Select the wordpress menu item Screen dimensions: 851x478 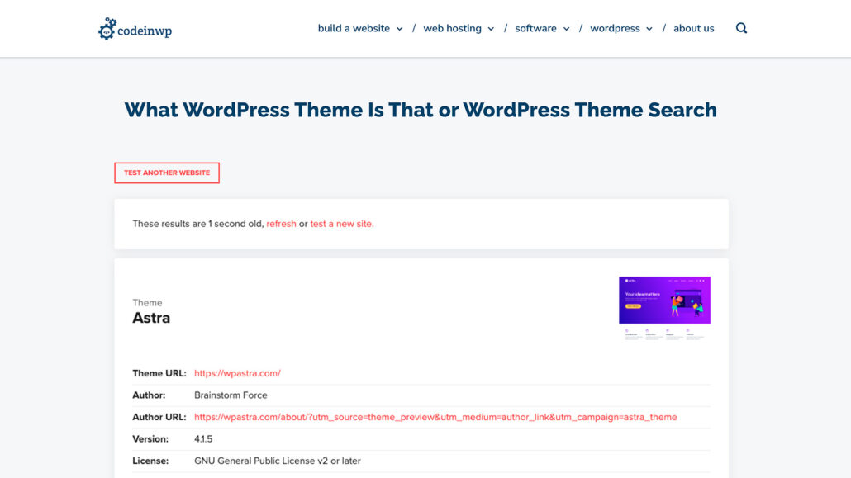616,28
